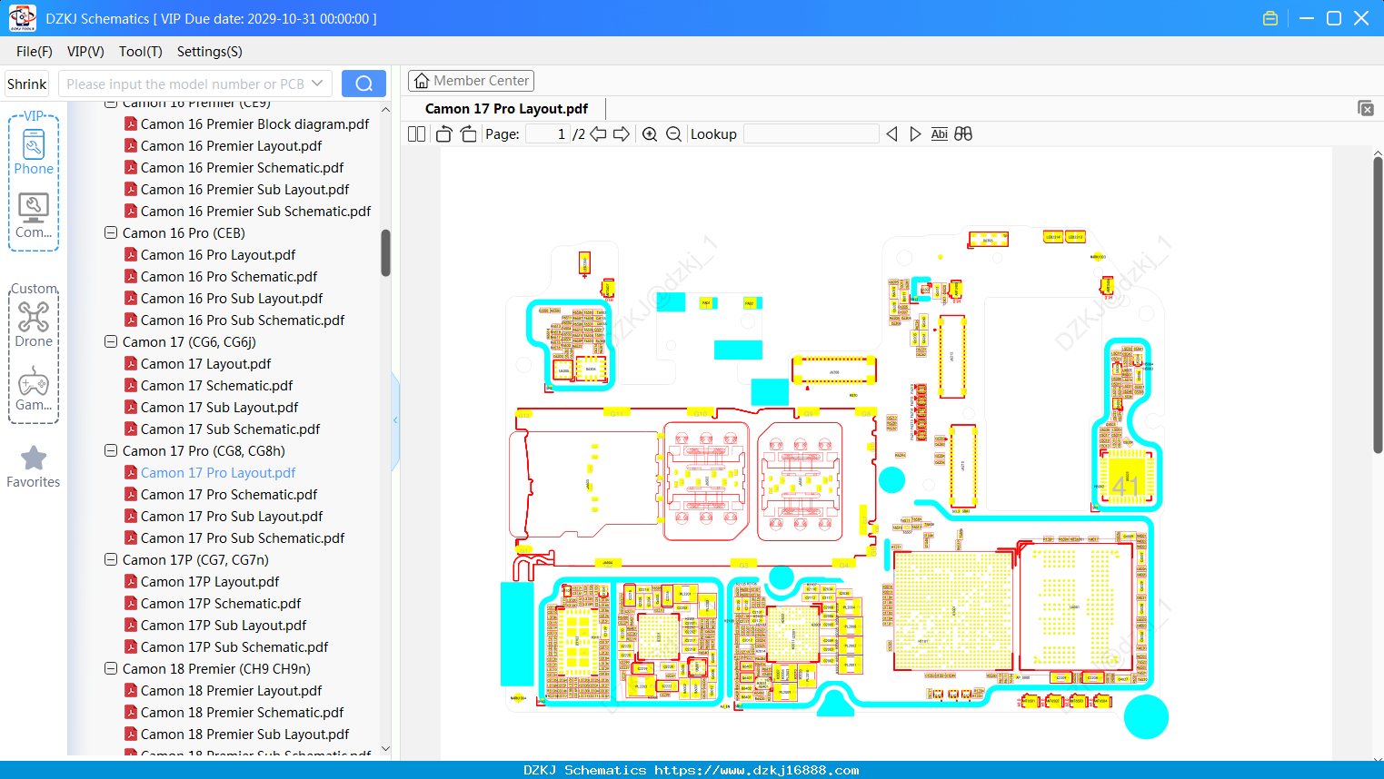This screenshot has height=779, width=1384.
Task: Click the DZKJ Schematics app logo
Action: [x=22, y=18]
